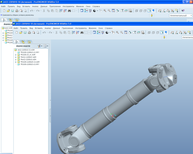Click What's This help icon back window
Image resolution: width=193 pixels, height=154 pixels.
click(183, 11)
